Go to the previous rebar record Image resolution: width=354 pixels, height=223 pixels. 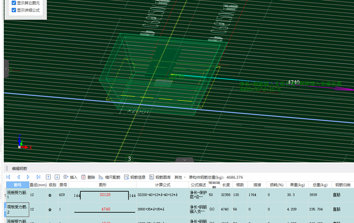click(x=19, y=177)
